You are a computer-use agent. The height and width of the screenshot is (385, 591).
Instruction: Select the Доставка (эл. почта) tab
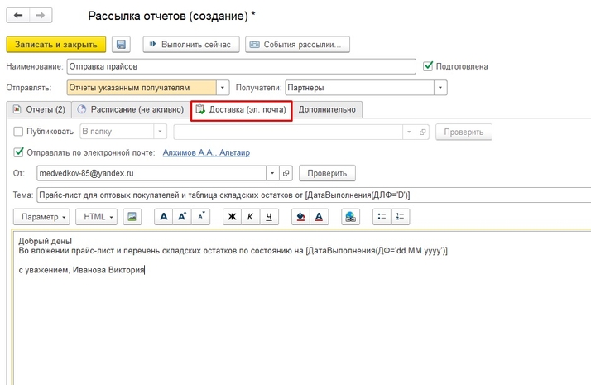coord(242,110)
